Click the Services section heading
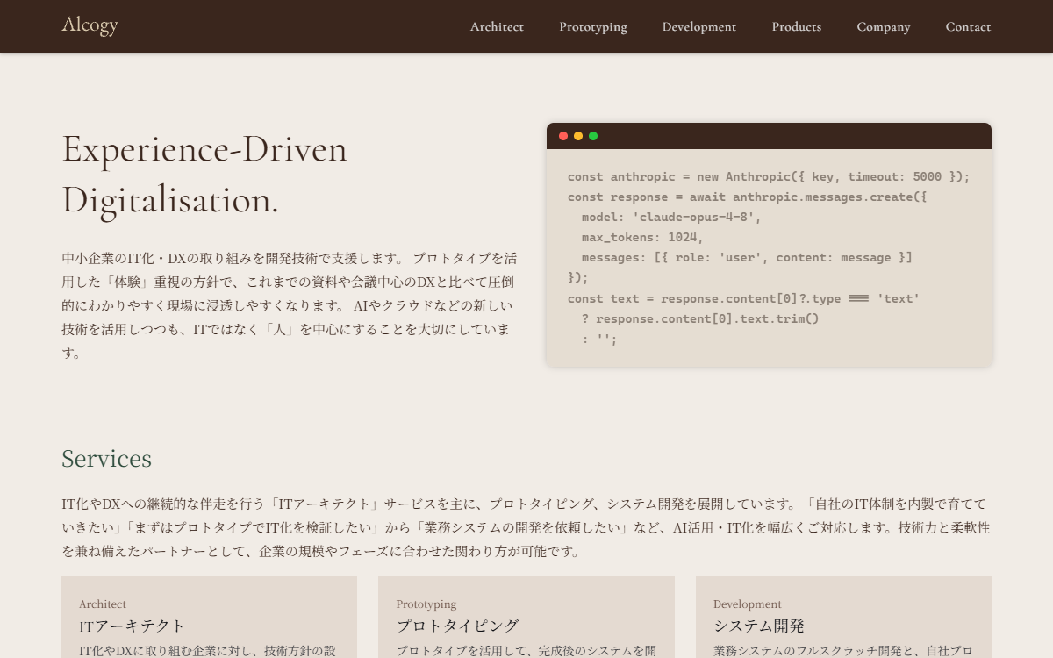Screen dimensions: 1053x658 (106, 458)
